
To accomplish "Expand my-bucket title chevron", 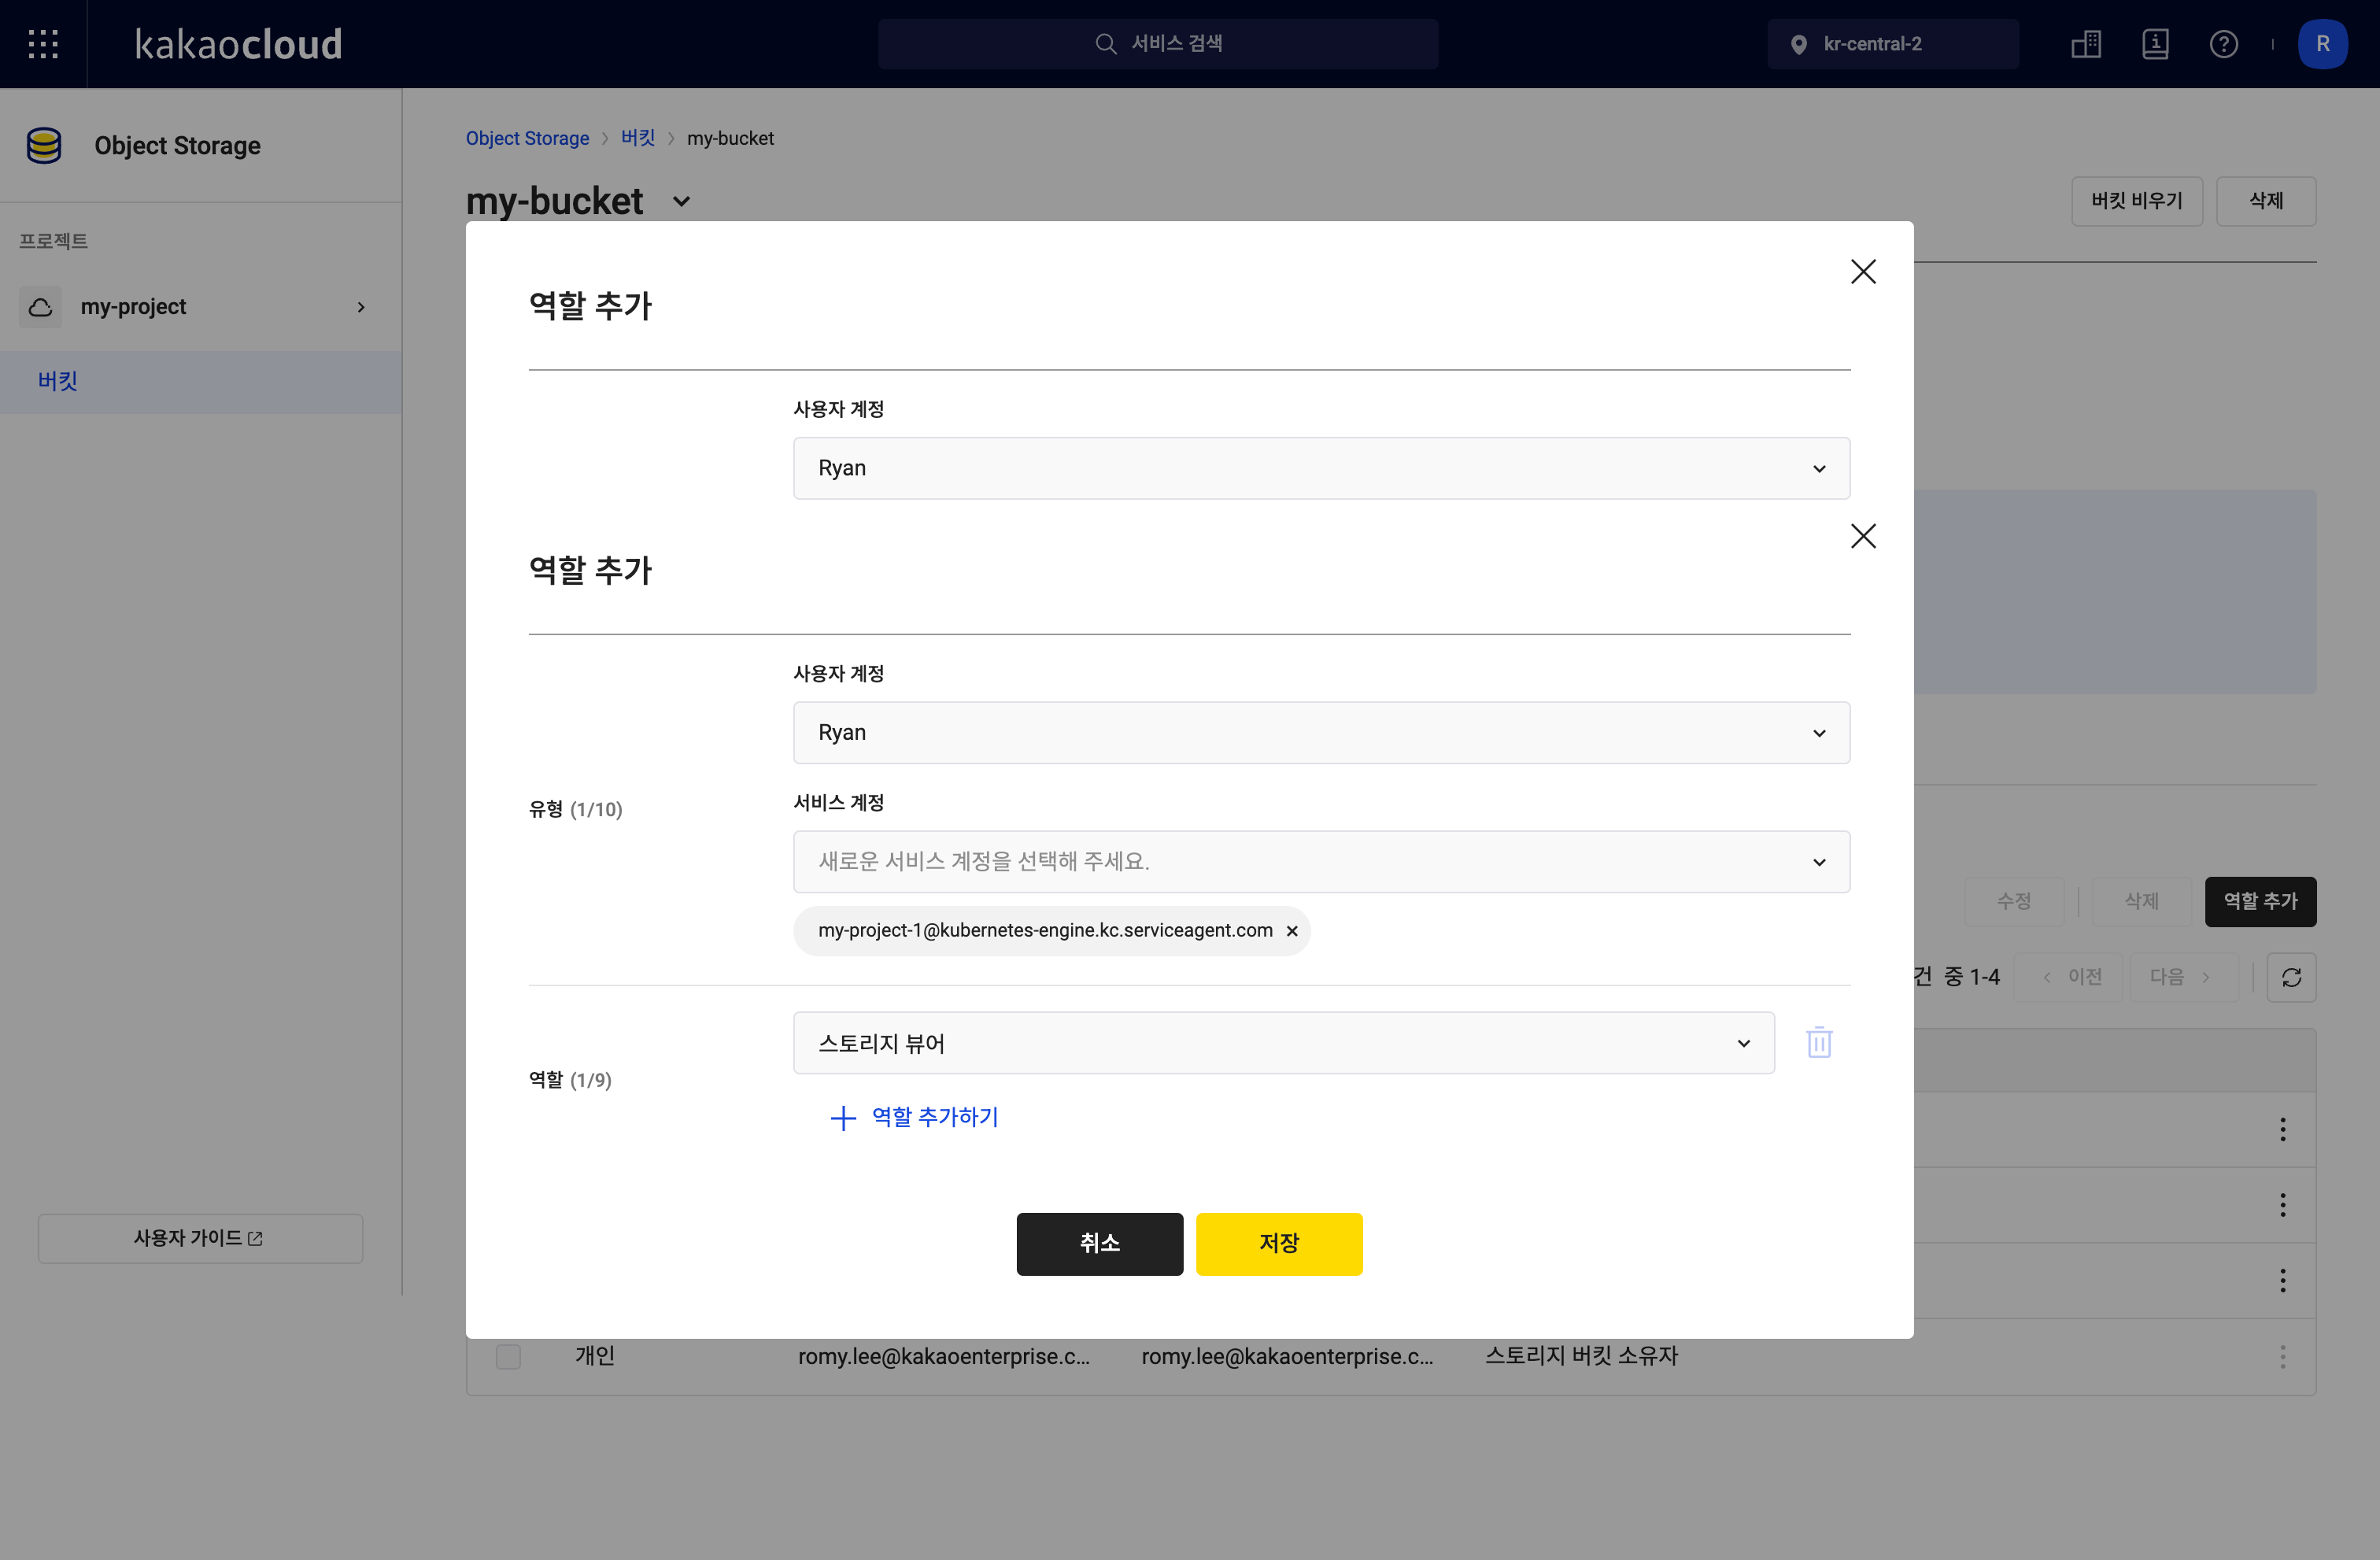I will 681,202.
